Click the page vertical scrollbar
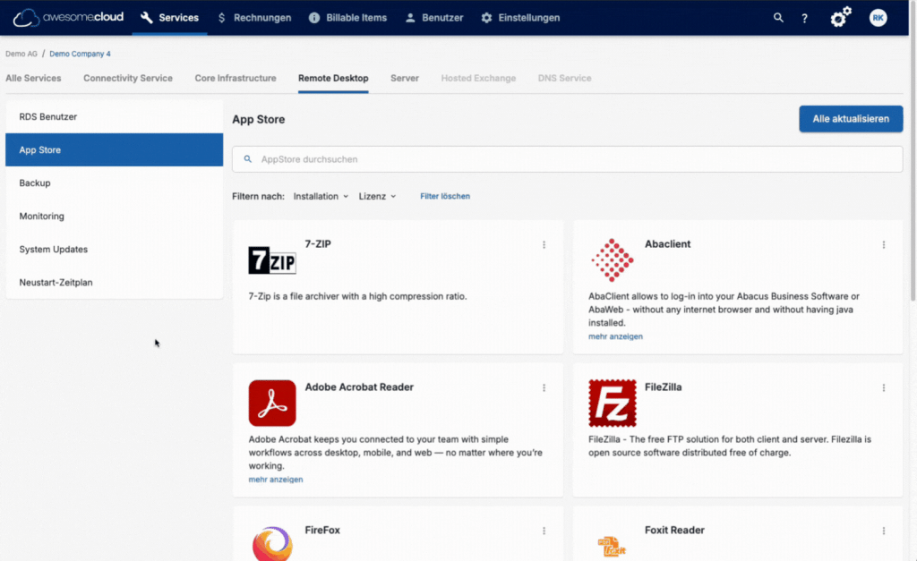 point(913,151)
